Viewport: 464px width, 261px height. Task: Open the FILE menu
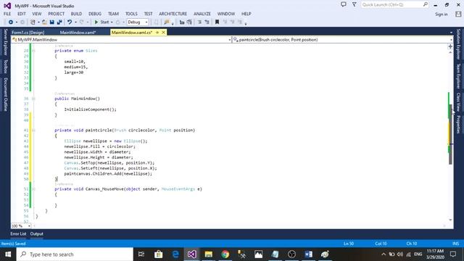7,14
